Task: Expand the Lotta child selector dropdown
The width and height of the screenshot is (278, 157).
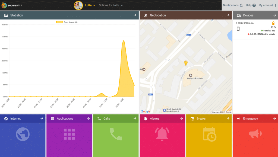Action: tap(90, 5)
